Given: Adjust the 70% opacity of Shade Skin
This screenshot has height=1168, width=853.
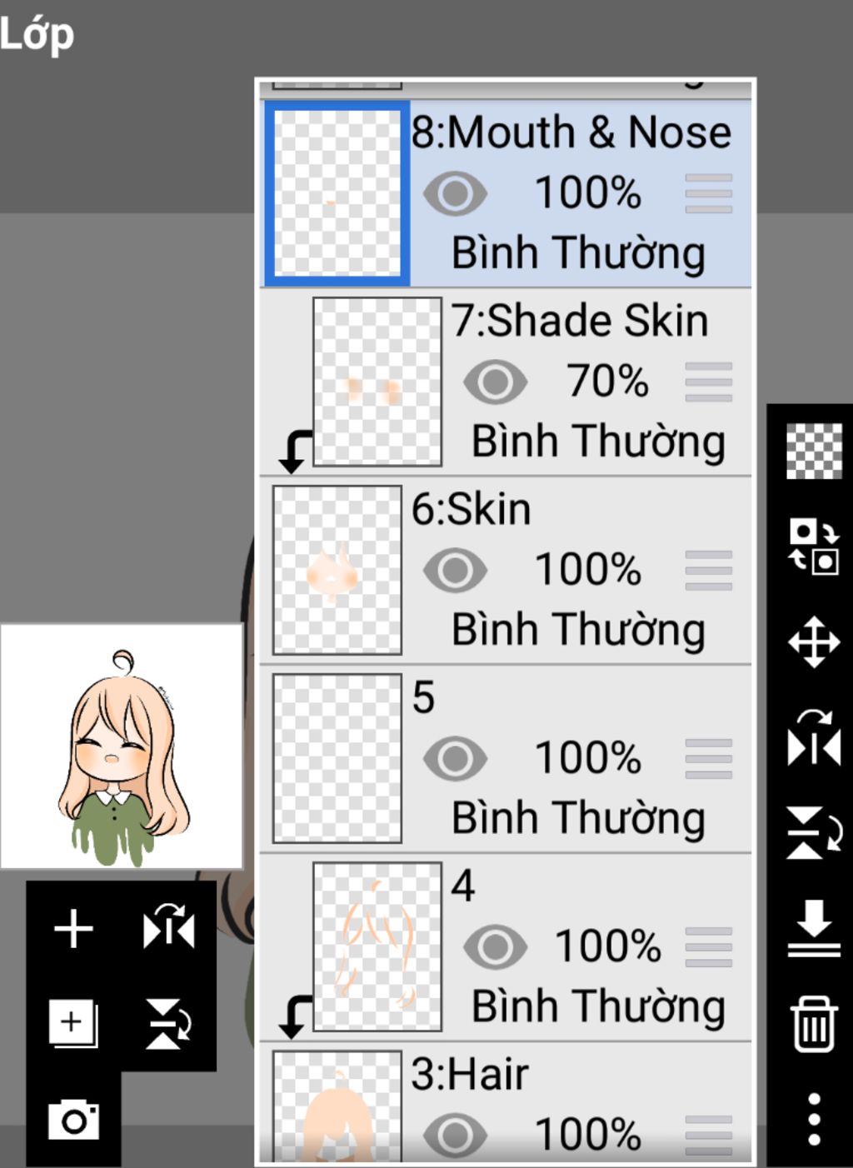Looking at the screenshot, I should click(607, 382).
